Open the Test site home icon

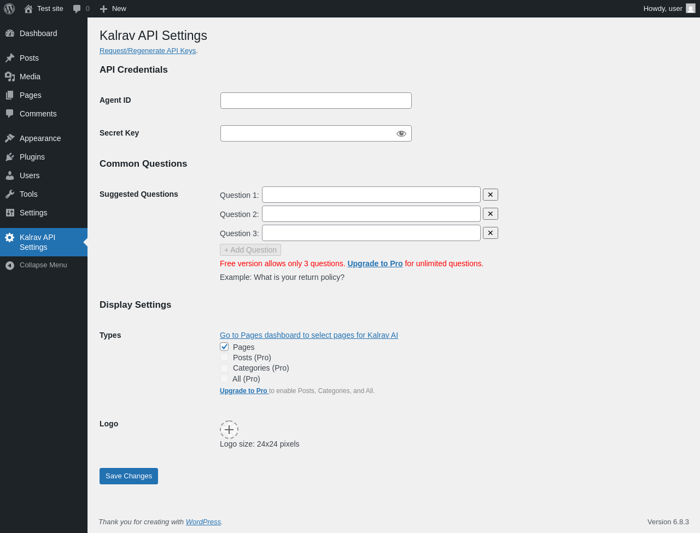[28, 9]
